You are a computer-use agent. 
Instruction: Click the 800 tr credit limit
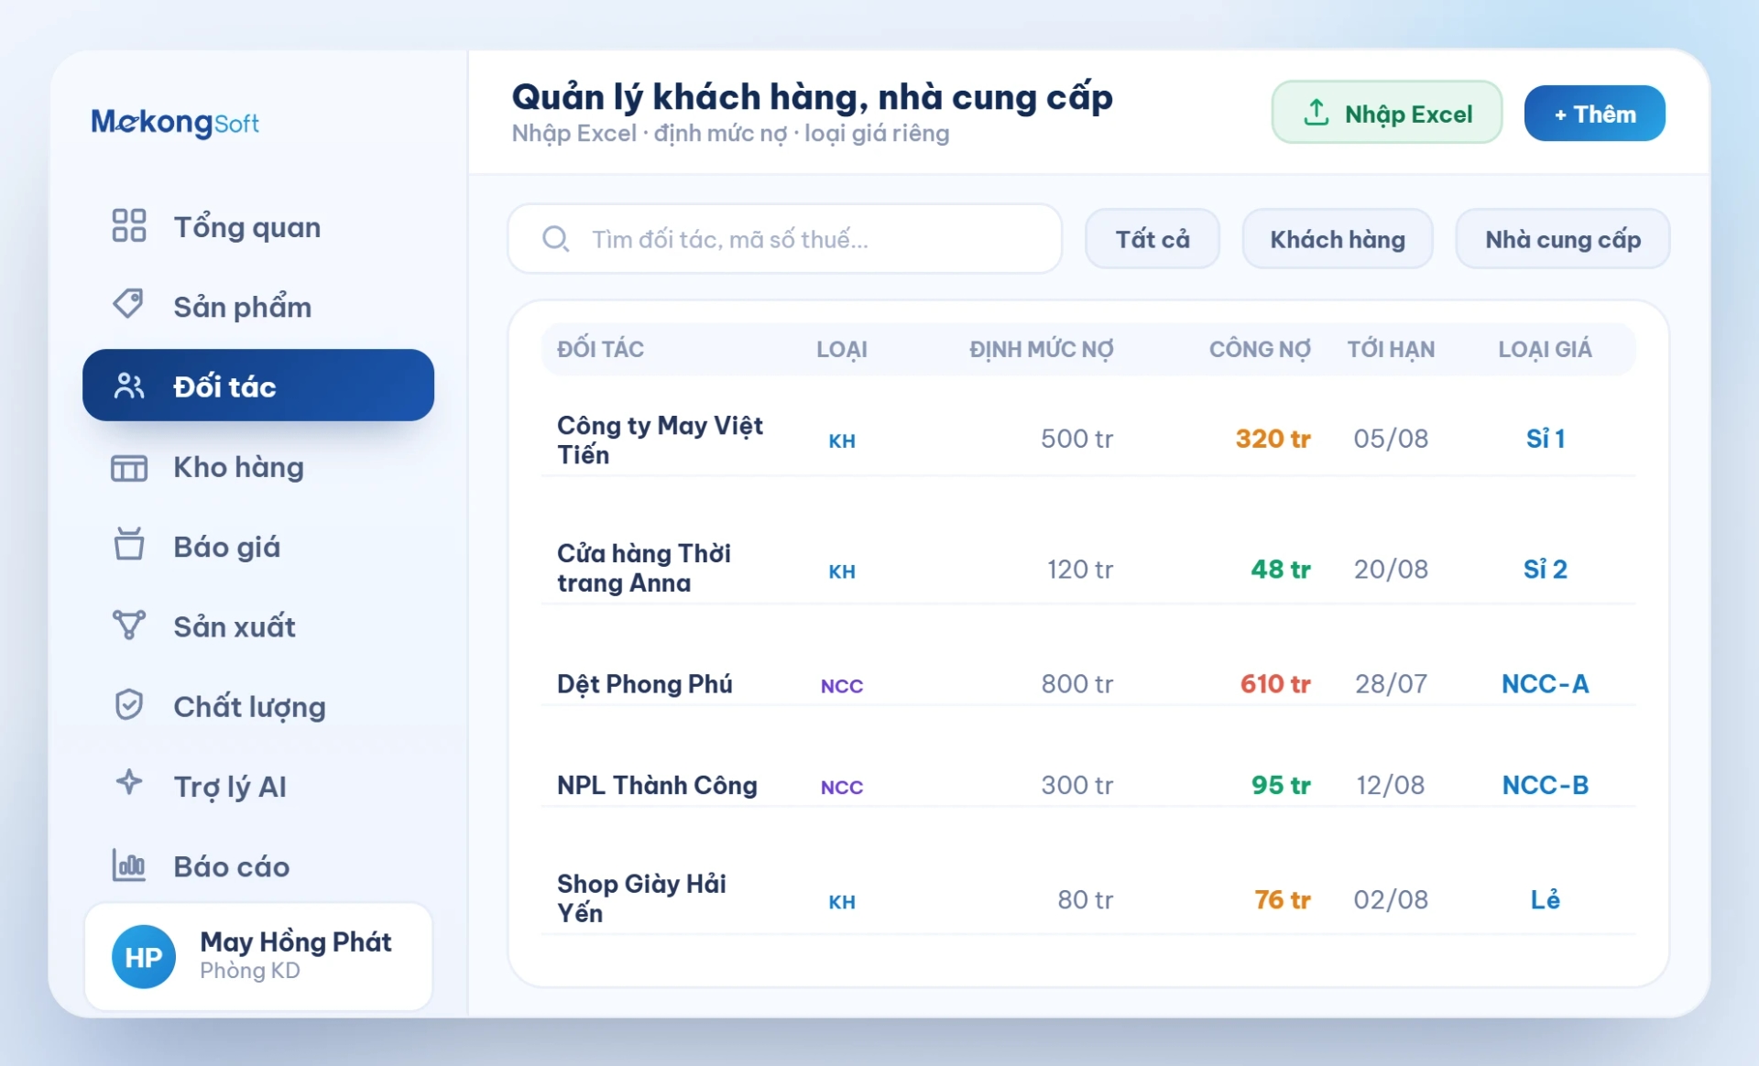1076,684
